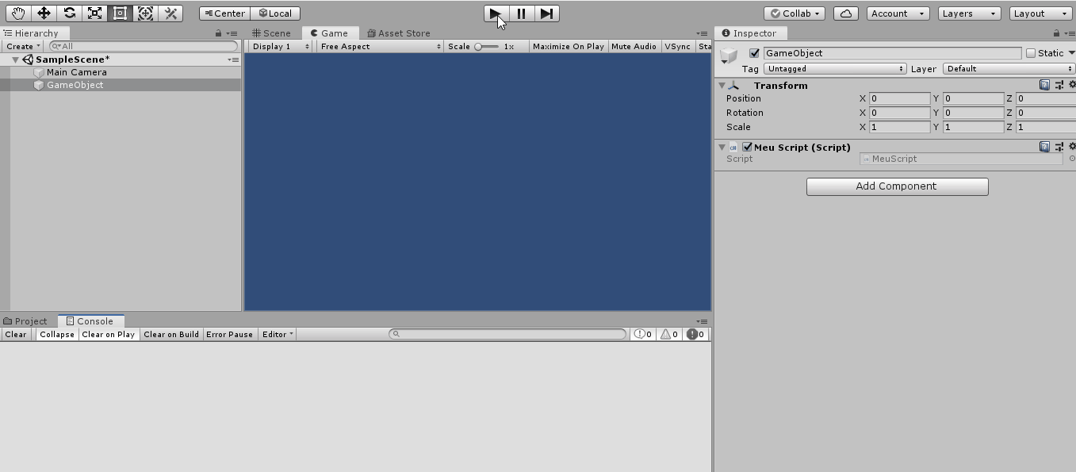Toggle Clear on Play
The height and width of the screenshot is (472, 1076).
point(108,334)
